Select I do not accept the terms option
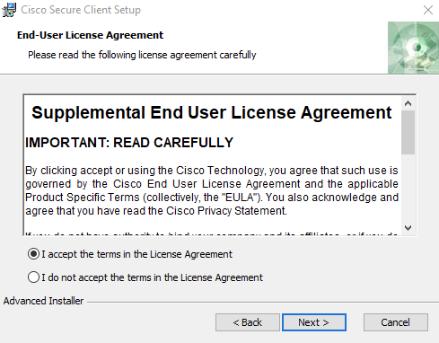Image resolution: width=439 pixels, height=343 pixels. [x=33, y=277]
